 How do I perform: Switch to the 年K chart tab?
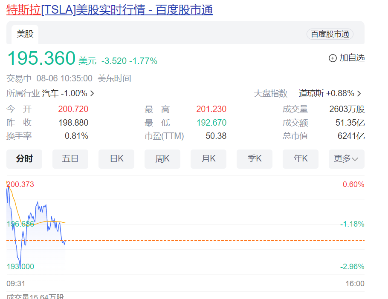301,159
